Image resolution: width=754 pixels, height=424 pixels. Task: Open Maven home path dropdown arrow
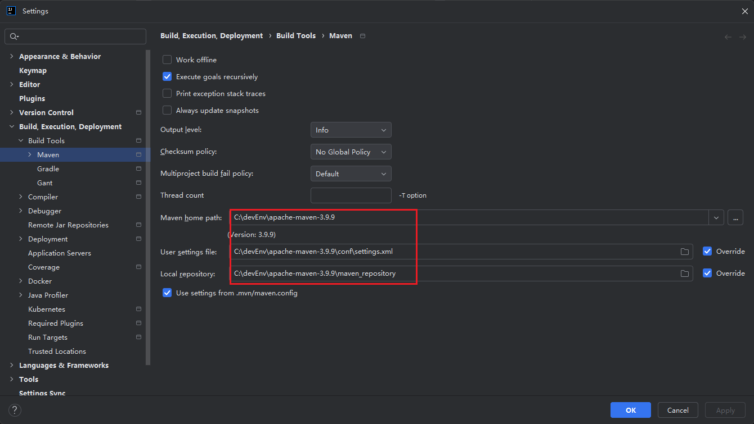(716, 217)
